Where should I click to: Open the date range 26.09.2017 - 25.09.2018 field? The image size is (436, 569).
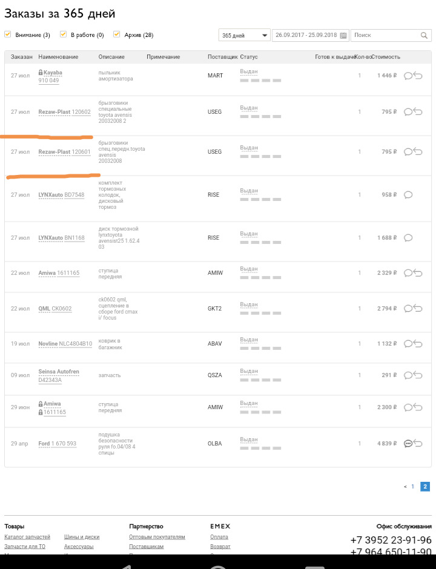306,36
